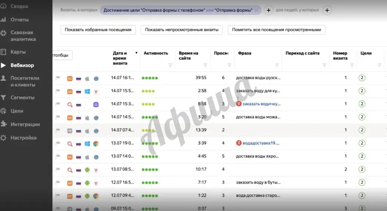The image size is (387, 211).
Task: Click the Цели sidebar icon
Action: 3,111
